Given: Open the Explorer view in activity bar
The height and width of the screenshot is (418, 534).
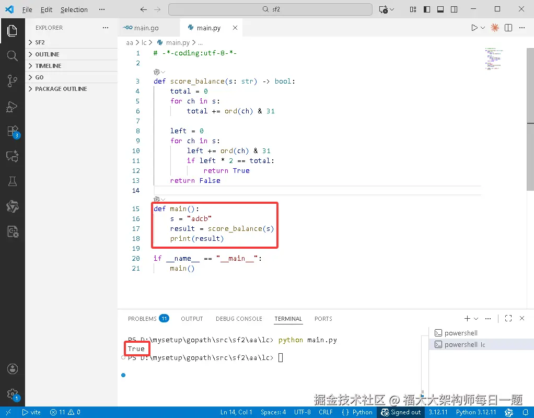Looking at the screenshot, I should point(12,31).
